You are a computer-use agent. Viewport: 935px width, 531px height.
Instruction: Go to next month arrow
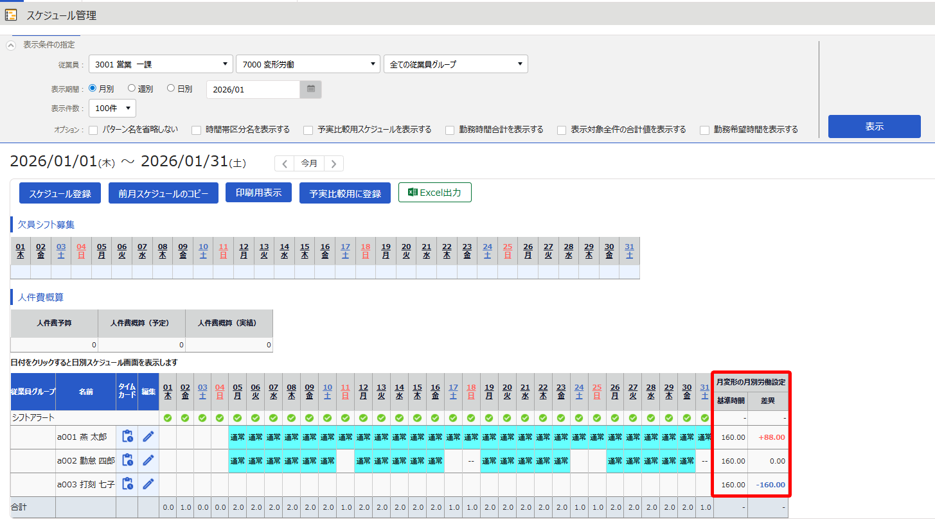(x=334, y=164)
